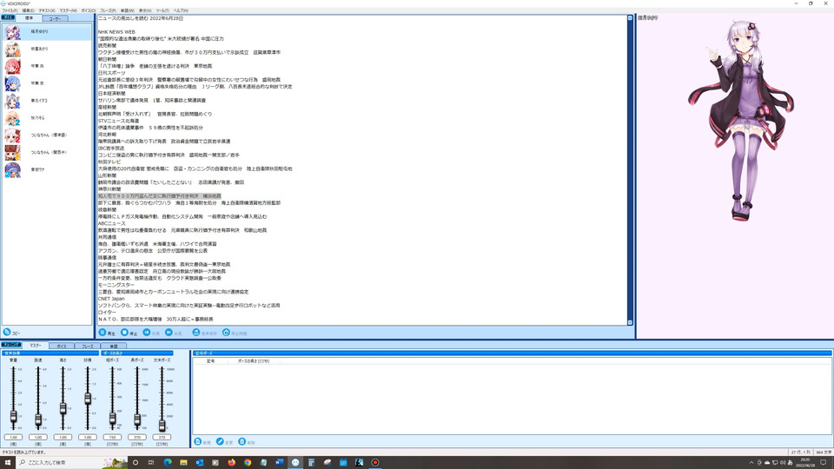834x469 pixels.
Task: Click the ポーズの長さ [ミリ秒] column header
Action: (253, 361)
